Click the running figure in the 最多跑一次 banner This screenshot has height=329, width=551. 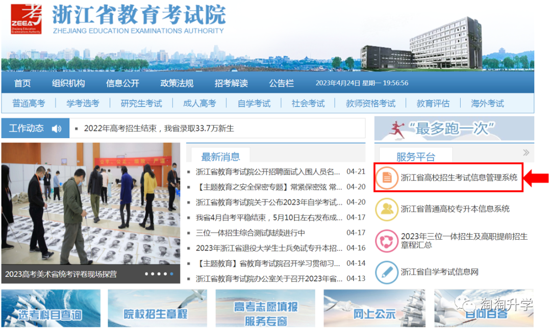pyautogui.click(x=397, y=129)
